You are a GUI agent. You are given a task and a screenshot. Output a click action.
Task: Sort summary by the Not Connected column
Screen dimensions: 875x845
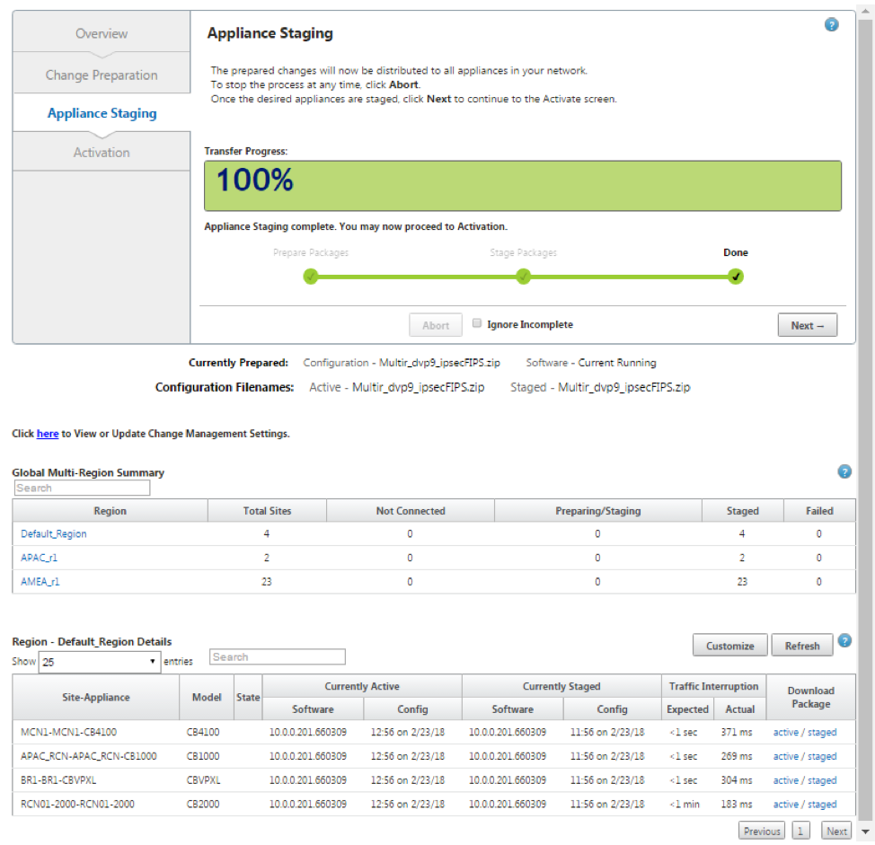pos(411,511)
